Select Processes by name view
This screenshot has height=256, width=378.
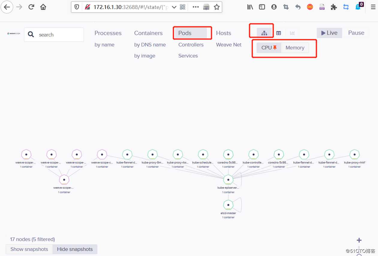pyautogui.click(x=104, y=45)
